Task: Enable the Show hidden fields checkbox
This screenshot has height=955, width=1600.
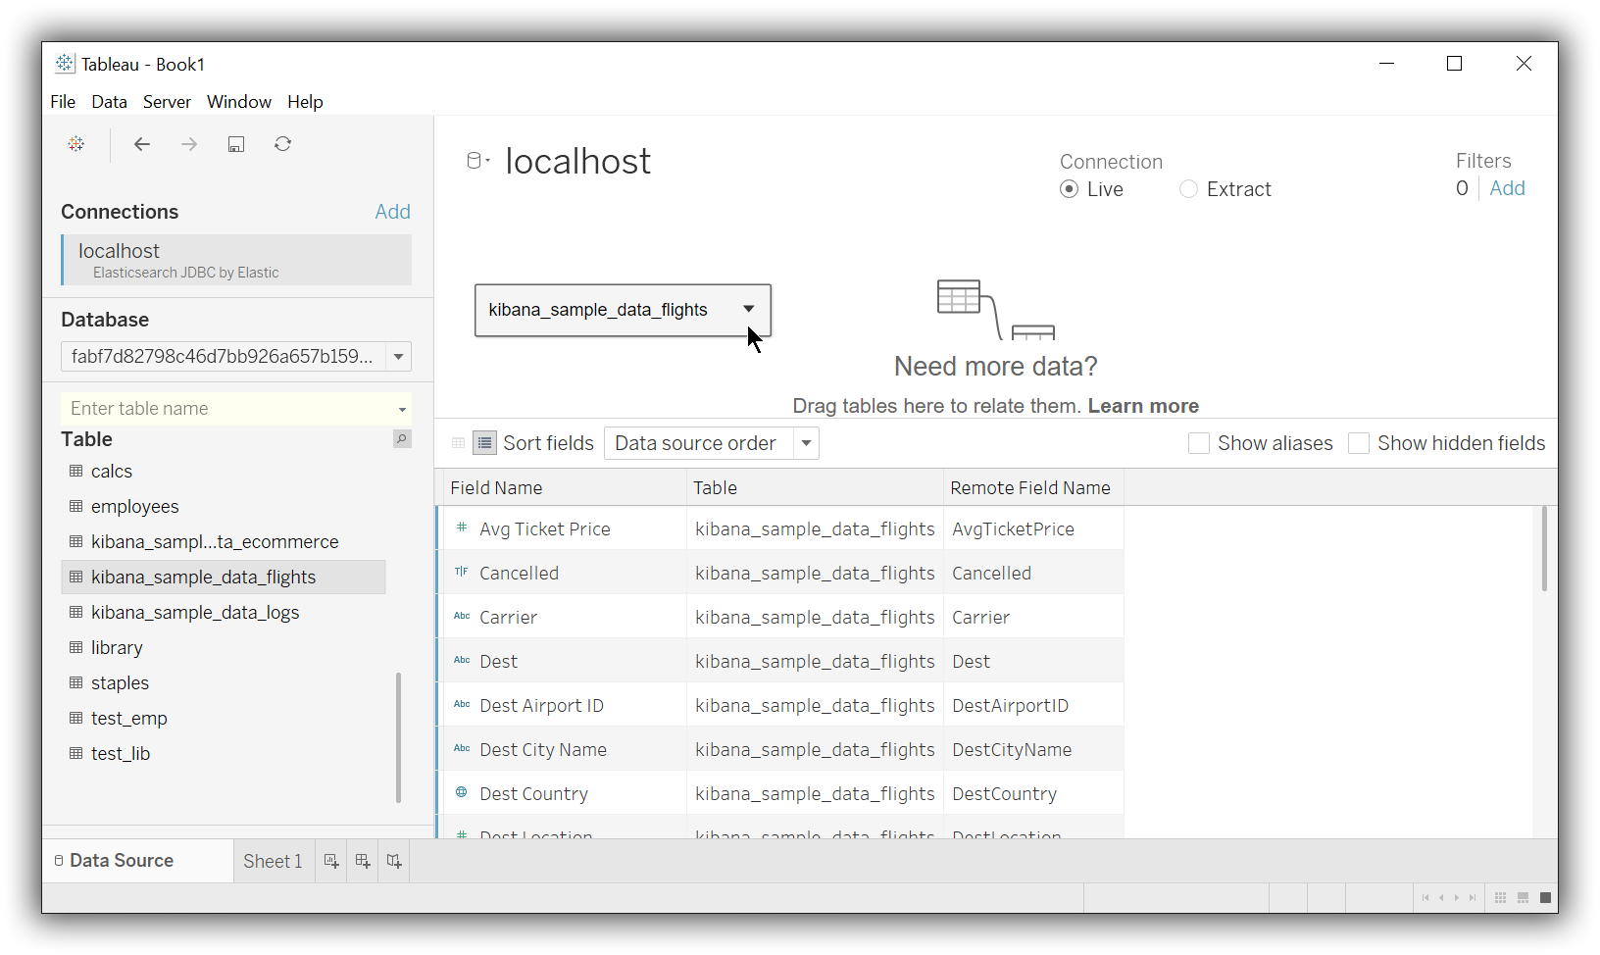Action: click(x=1359, y=443)
